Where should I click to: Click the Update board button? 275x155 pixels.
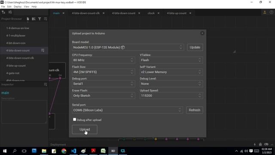(x=195, y=47)
